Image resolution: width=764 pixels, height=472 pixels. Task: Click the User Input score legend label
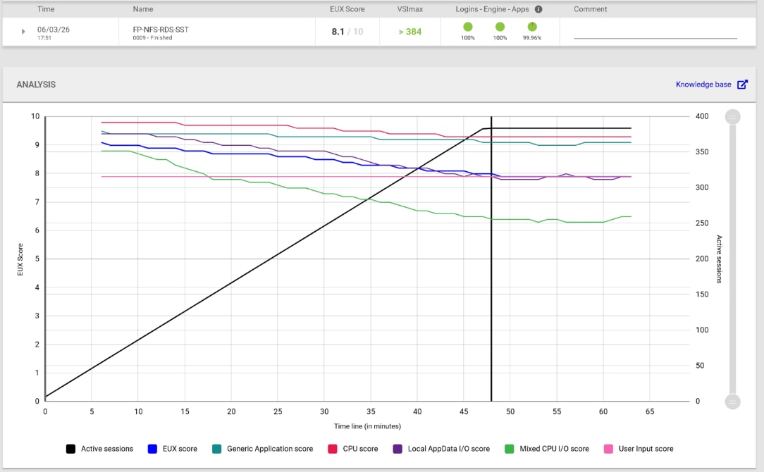point(646,449)
